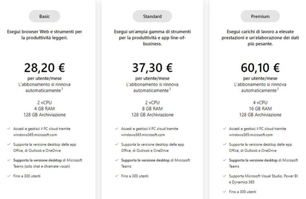Click checkmark beside Premium's Visual Studio, Power BI feature

[225, 176]
